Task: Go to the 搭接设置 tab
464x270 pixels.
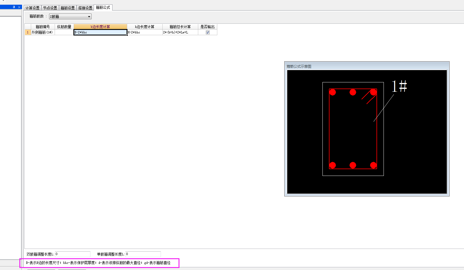Action: coord(85,8)
